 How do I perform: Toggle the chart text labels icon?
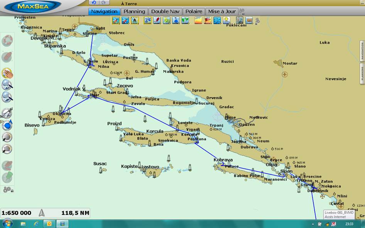[x=135, y=20]
